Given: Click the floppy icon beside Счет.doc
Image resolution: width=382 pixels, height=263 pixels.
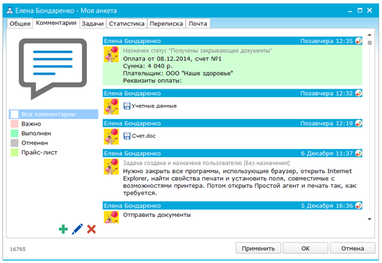Looking at the screenshot, I should coord(127,136).
